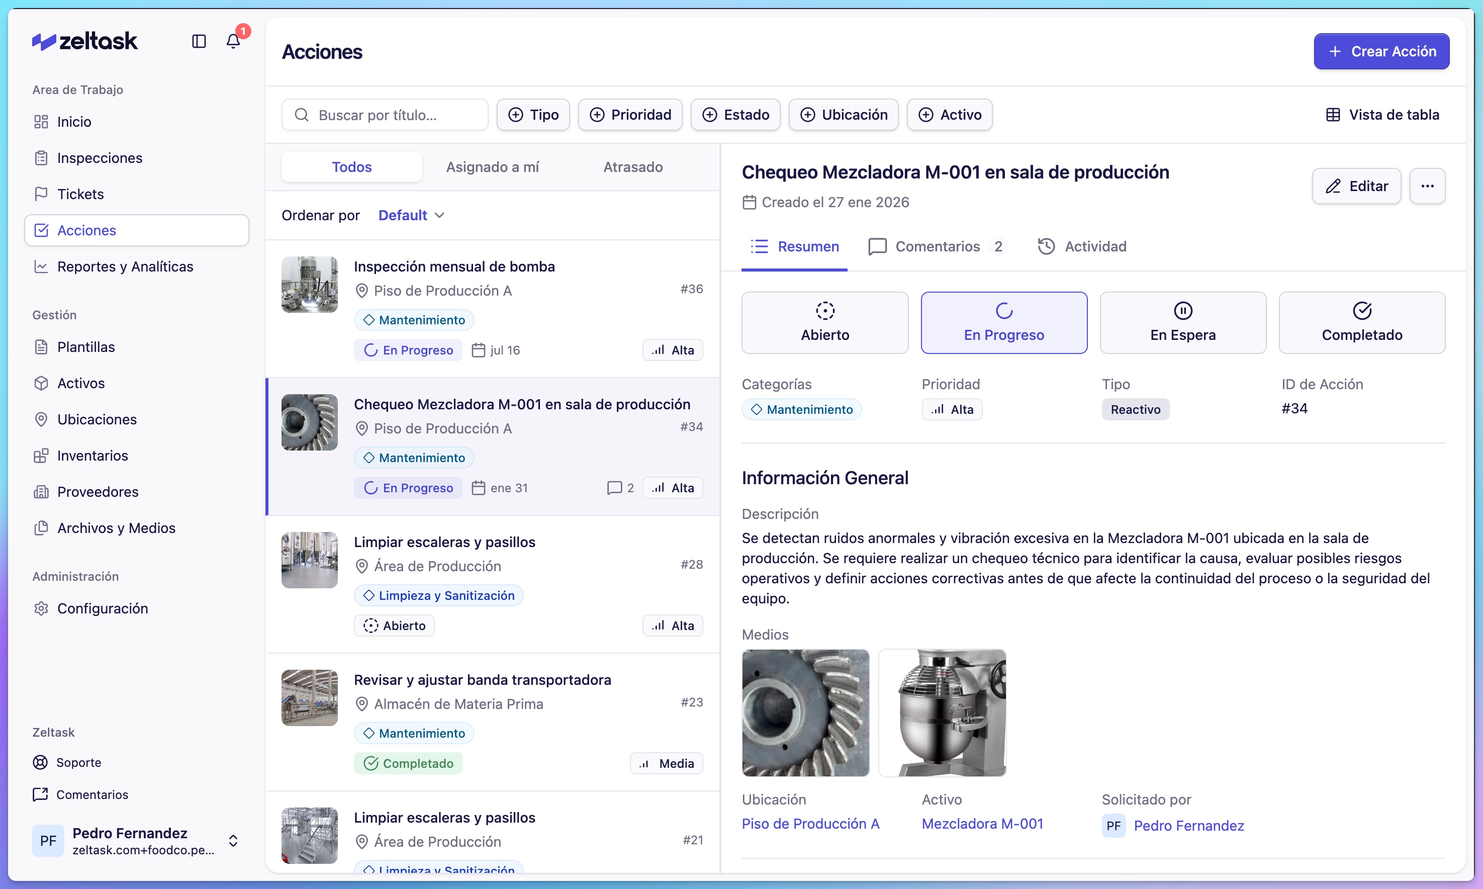Open the Actividad tab
The image size is (1483, 889).
coord(1082,246)
